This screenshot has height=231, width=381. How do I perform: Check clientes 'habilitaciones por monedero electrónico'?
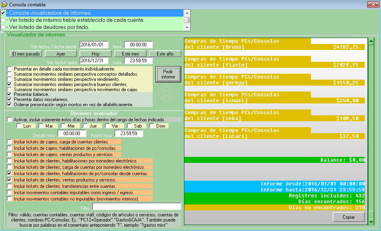click(x=9, y=160)
